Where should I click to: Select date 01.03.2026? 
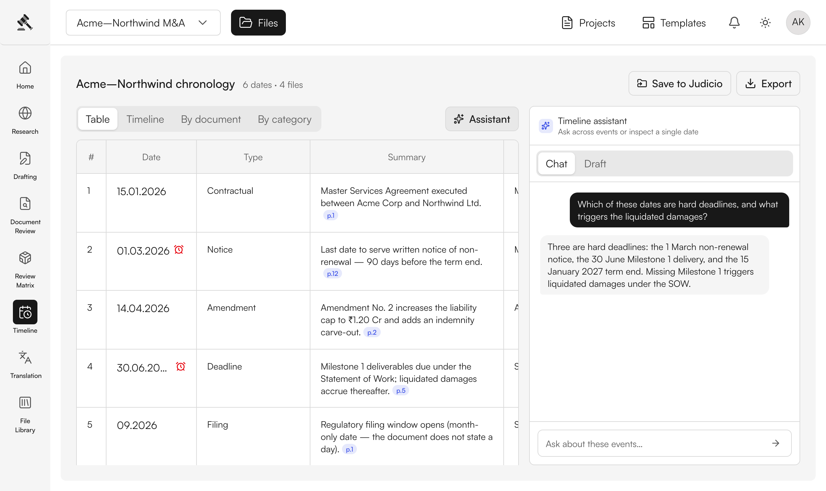(x=143, y=251)
